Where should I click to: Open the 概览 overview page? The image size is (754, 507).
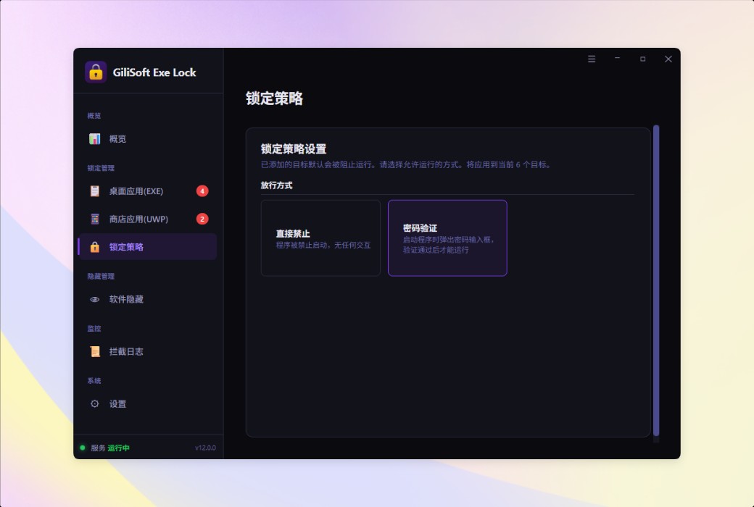coord(148,139)
